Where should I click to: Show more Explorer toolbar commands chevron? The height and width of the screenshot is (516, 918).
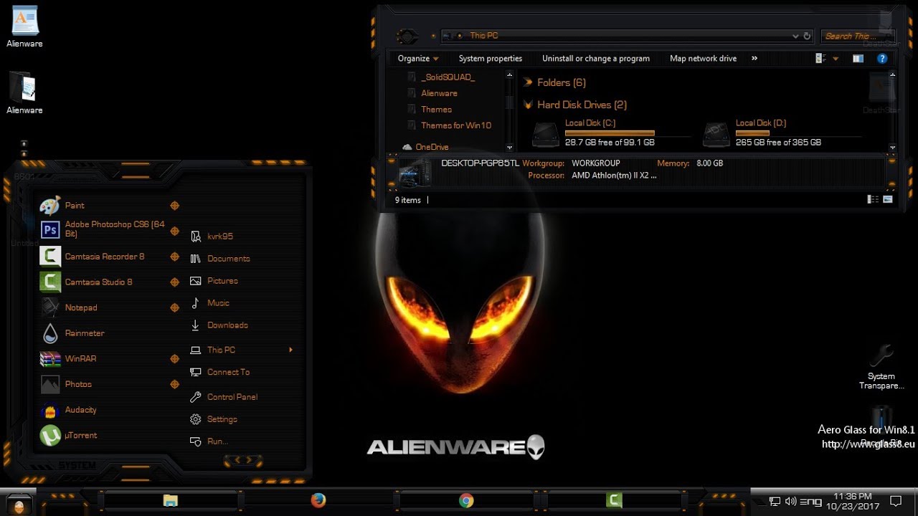(754, 59)
